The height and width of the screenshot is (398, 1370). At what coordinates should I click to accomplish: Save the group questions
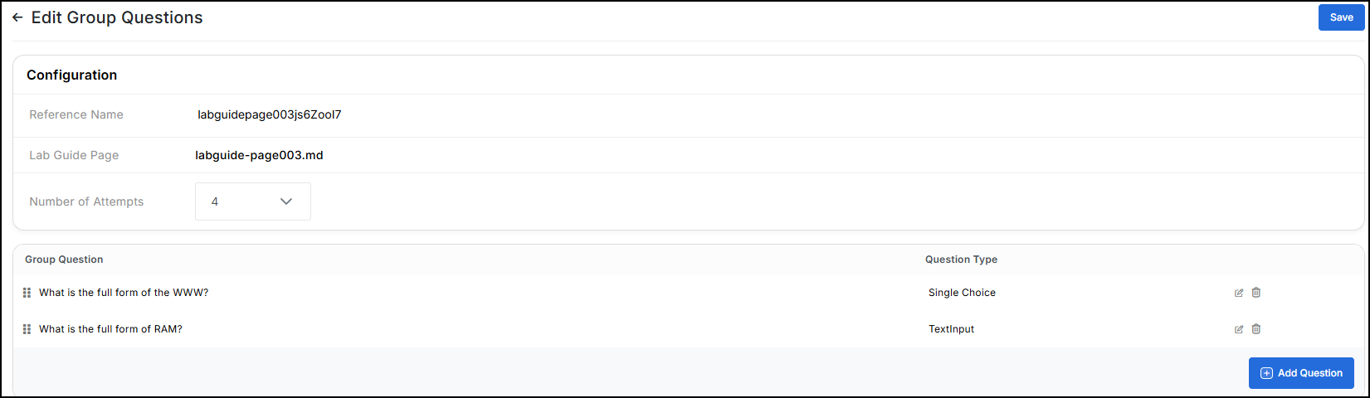pos(1341,17)
